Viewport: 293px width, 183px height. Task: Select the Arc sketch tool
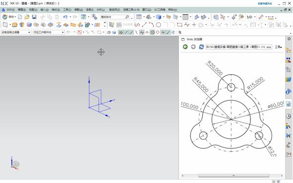coord(151,25)
